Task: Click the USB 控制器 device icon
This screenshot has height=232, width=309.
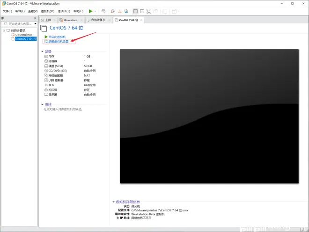Action: pyautogui.click(x=46, y=80)
